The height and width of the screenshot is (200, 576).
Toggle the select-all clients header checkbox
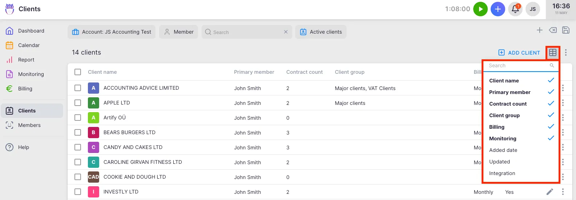point(78,72)
